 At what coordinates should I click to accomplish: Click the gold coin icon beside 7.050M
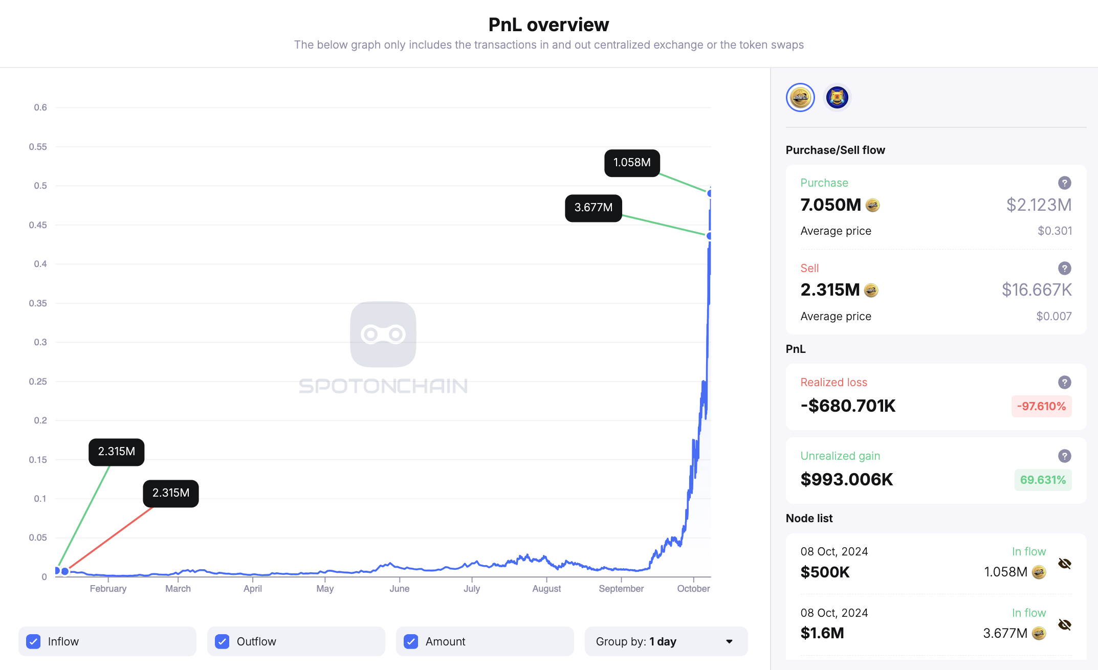[x=872, y=206]
